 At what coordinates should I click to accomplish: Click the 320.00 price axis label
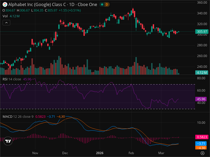coord(202,24)
